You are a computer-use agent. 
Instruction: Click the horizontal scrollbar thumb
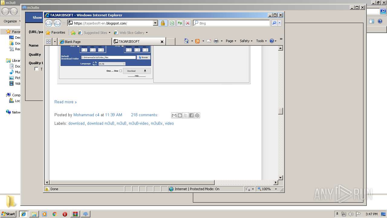132,183
